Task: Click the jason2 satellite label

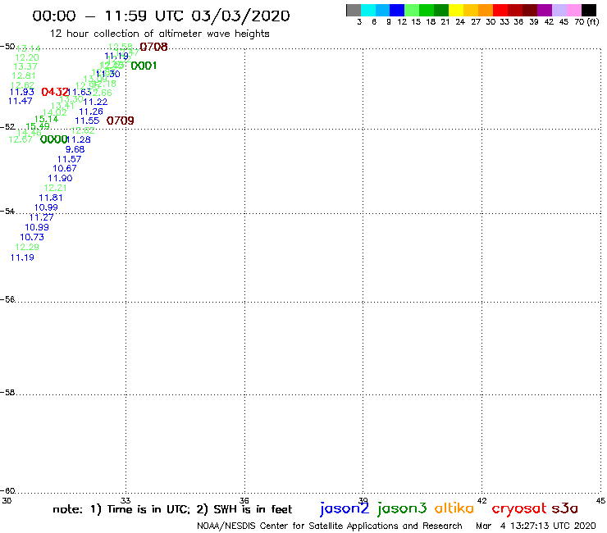Action: click(x=345, y=508)
